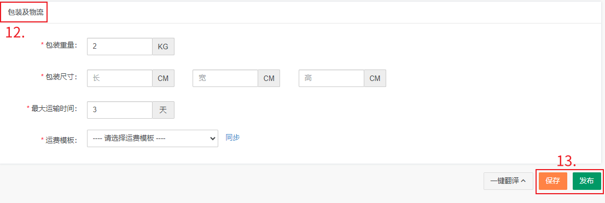Screen dimensions: 605x203
Task: Click the orange 保存 button
Action: pyautogui.click(x=553, y=181)
